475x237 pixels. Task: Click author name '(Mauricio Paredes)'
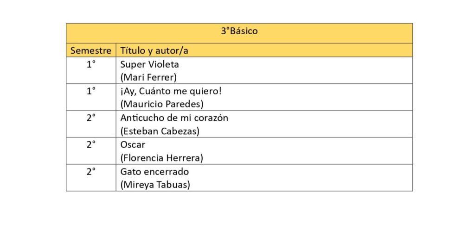[x=161, y=104]
